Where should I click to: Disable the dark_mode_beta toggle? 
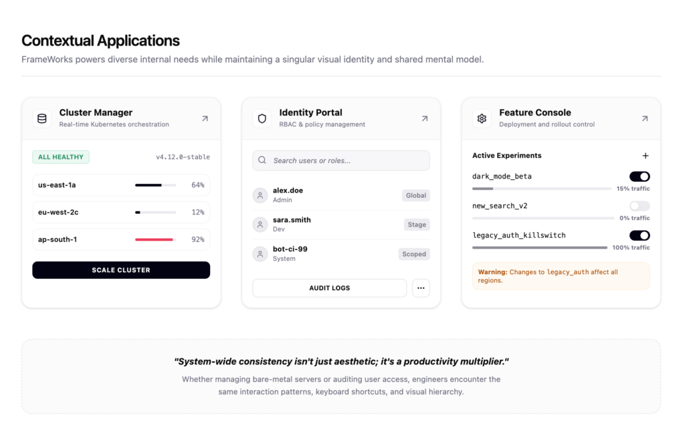click(639, 177)
